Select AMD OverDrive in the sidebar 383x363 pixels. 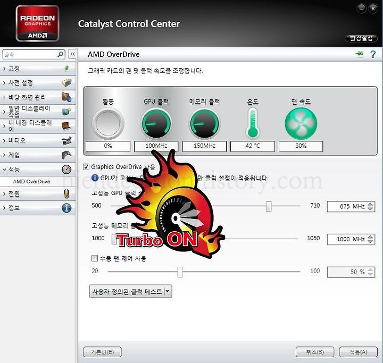tap(31, 182)
